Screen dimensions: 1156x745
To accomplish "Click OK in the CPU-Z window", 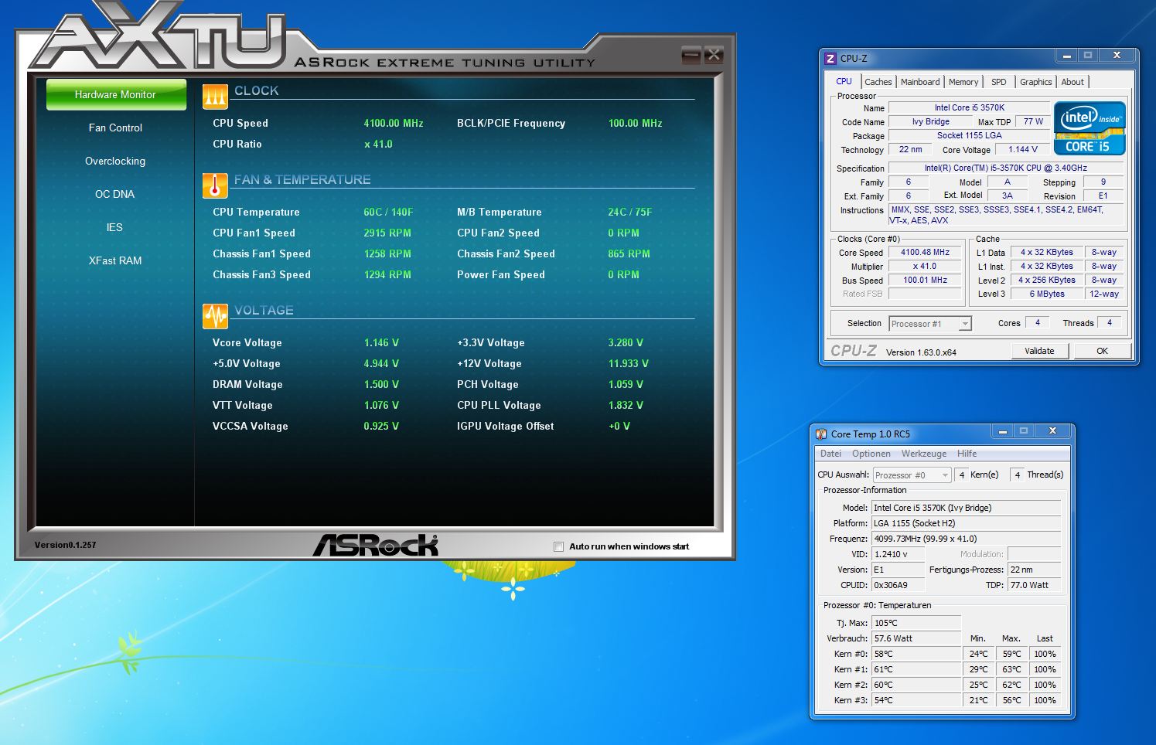I will 1102,351.
